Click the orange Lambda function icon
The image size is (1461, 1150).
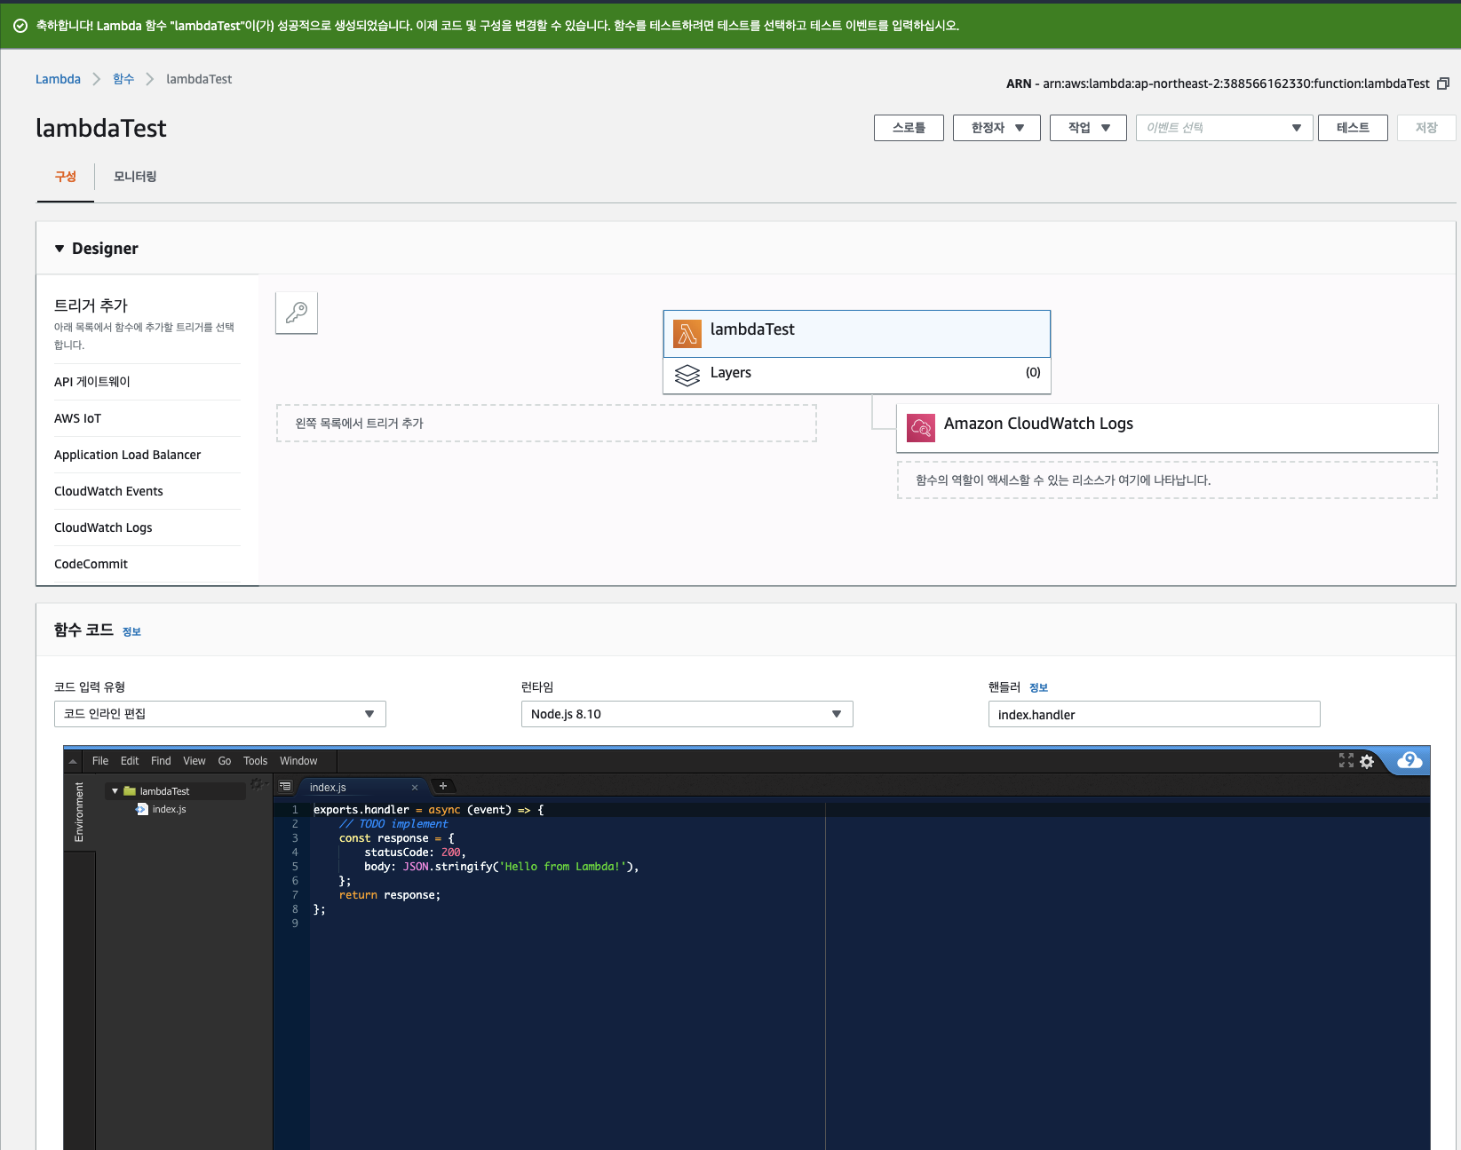click(687, 334)
